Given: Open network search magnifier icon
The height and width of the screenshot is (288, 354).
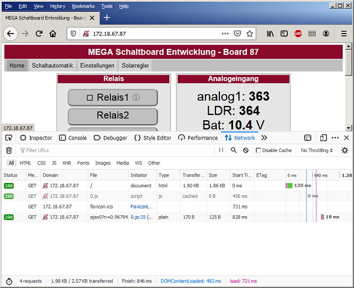Looking at the screenshot, I should tap(234, 150).
